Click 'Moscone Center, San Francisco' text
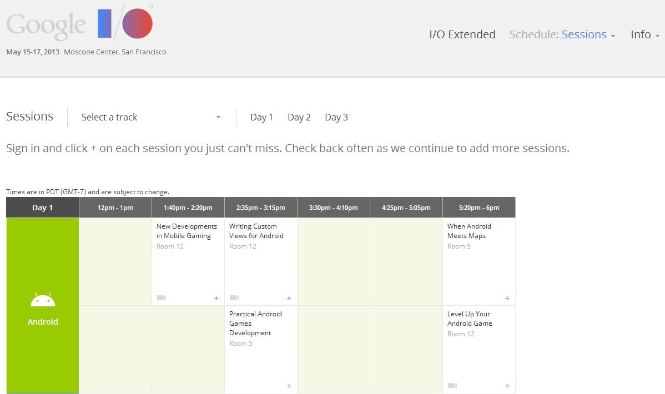 [115, 52]
